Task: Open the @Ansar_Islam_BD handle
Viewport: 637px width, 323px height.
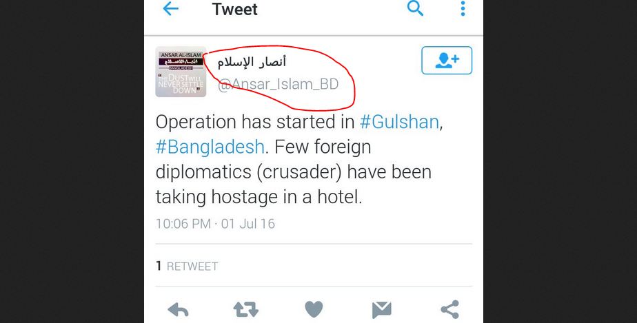Action: coord(279,85)
